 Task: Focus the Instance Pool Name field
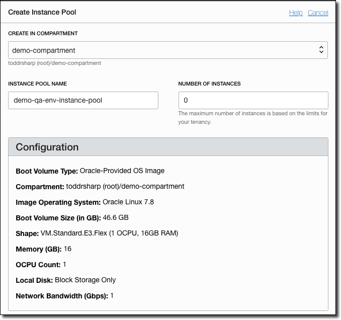pyautogui.click(x=83, y=100)
